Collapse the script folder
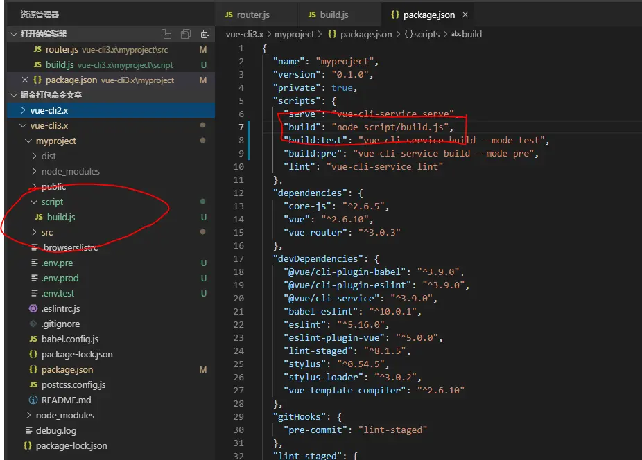The image size is (642, 460). (34, 202)
